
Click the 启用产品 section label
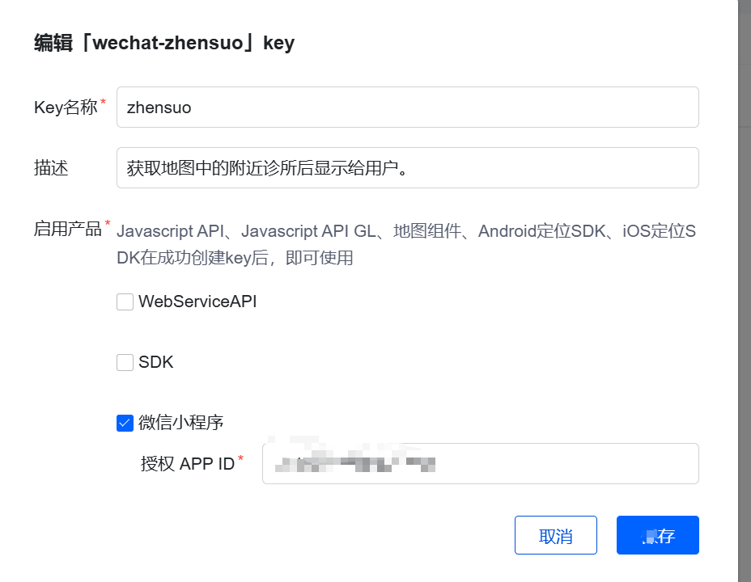[x=67, y=229]
